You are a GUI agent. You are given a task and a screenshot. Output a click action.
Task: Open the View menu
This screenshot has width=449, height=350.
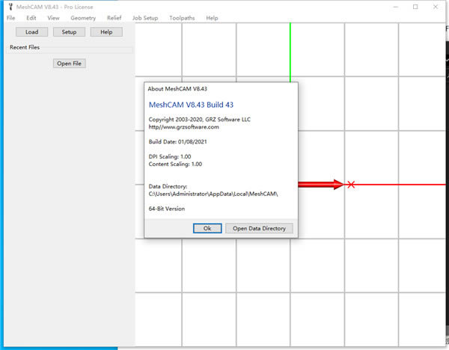pos(53,18)
